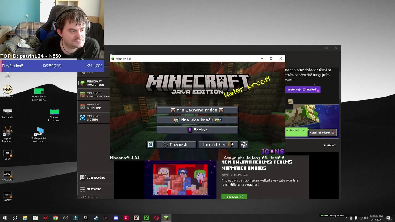Dismiss the green launcher banner with X
This screenshot has height=222, width=395.
coord(304,130)
